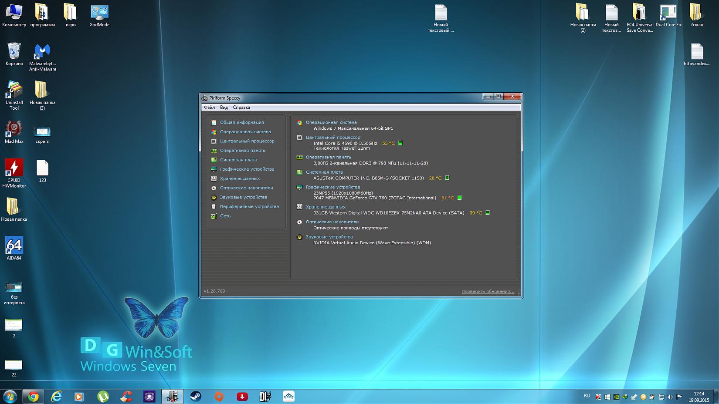The height and width of the screenshot is (404, 719).
Task: Open Хранение данных in the sidebar
Action: tap(240, 178)
